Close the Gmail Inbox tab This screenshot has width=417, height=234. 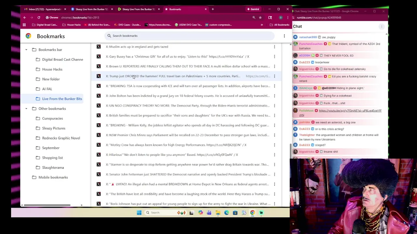point(65,9)
